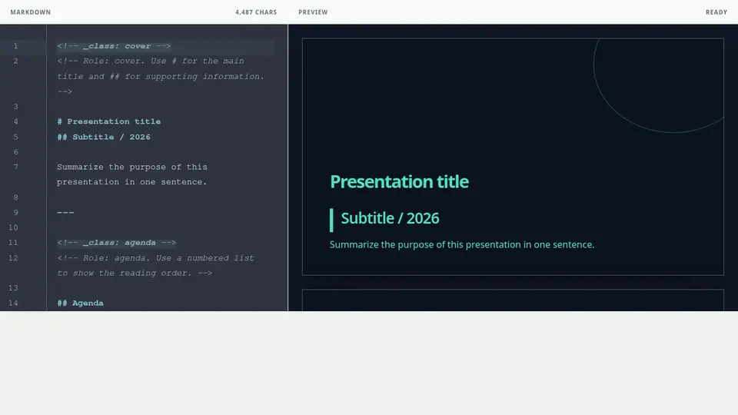The height and width of the screenshot is (415, 738).
Task: Click line number 11 in the gutter
Action: [x=13, y=243]
